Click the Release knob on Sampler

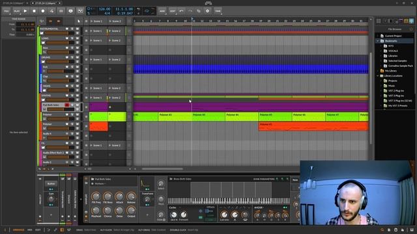[131, 196]
